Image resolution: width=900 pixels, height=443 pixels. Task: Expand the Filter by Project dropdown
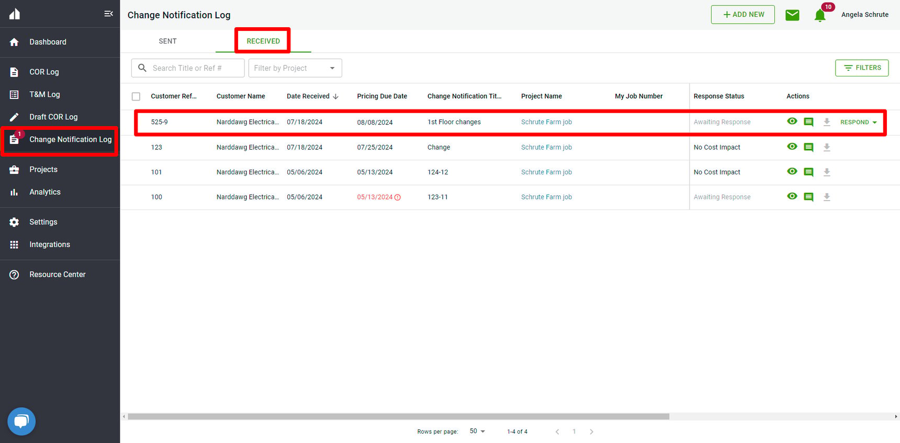pos(295,68)
